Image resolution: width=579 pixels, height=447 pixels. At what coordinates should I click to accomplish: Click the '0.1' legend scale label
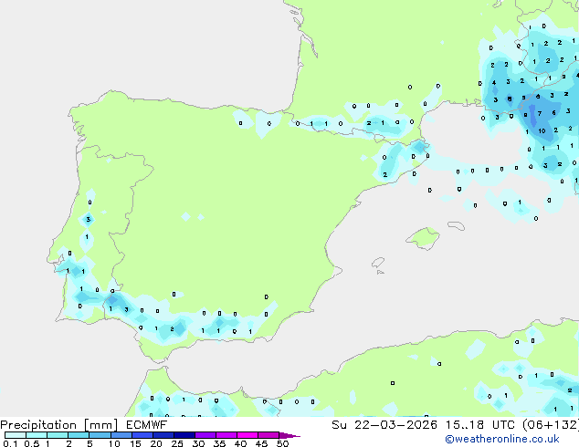(x=10, y=443)
